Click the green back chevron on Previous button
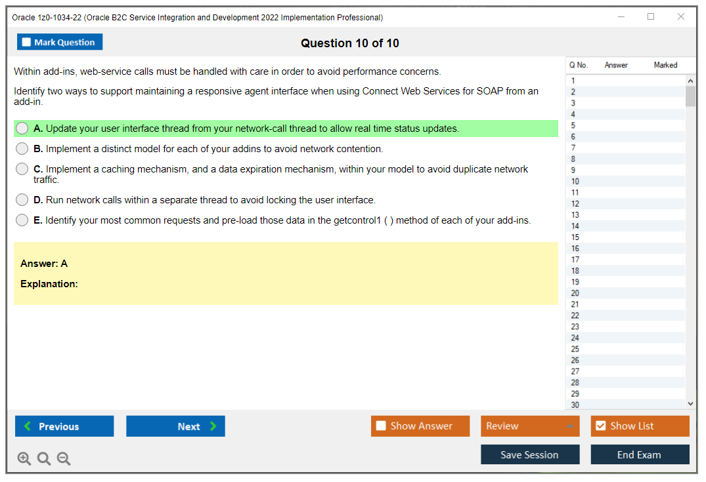 26,426
